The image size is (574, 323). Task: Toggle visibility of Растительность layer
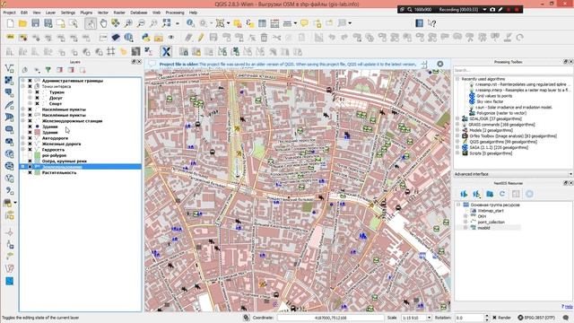point(30,172)
